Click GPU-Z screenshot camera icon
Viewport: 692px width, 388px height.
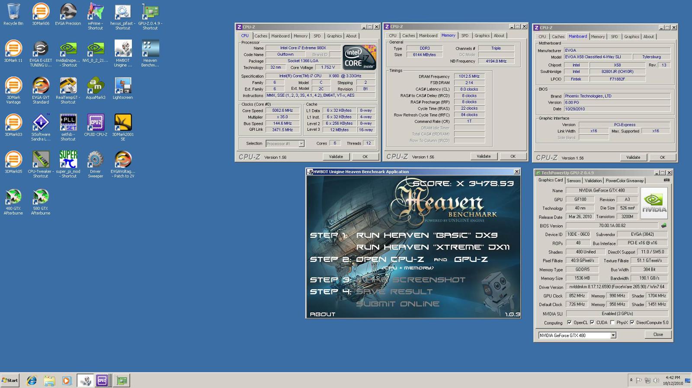(x=666, y=180)
